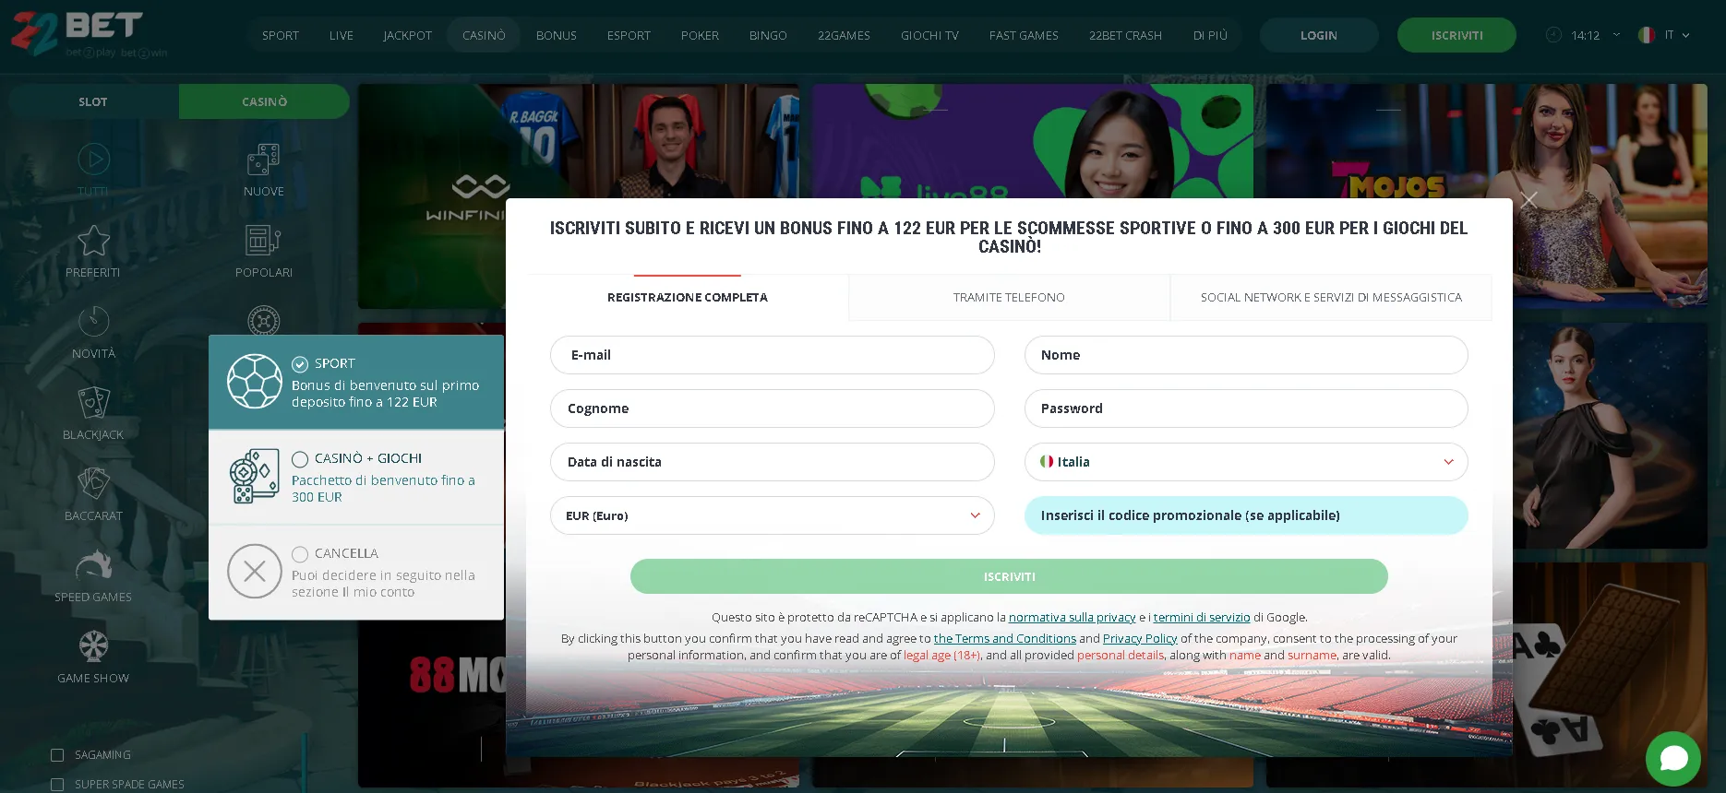The image size is (1726, 793).
Task: Open the live chat bubble icon
Action: pyautogui.click(x=1672, y=758)
